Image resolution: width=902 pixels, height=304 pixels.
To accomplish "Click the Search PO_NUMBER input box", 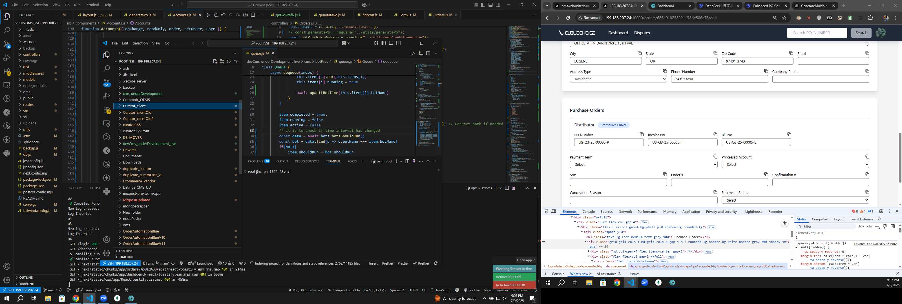I will tap(817, 33).
